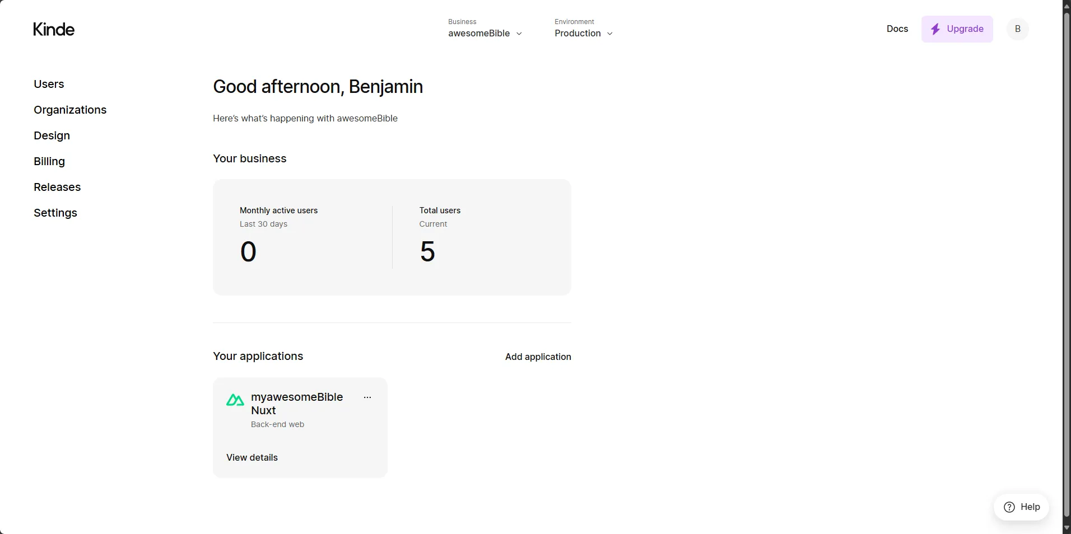The width and height of the screenshot is (1071, 534).
Task: Open Settings in the sidebar
Action: (x=55, y=213)
